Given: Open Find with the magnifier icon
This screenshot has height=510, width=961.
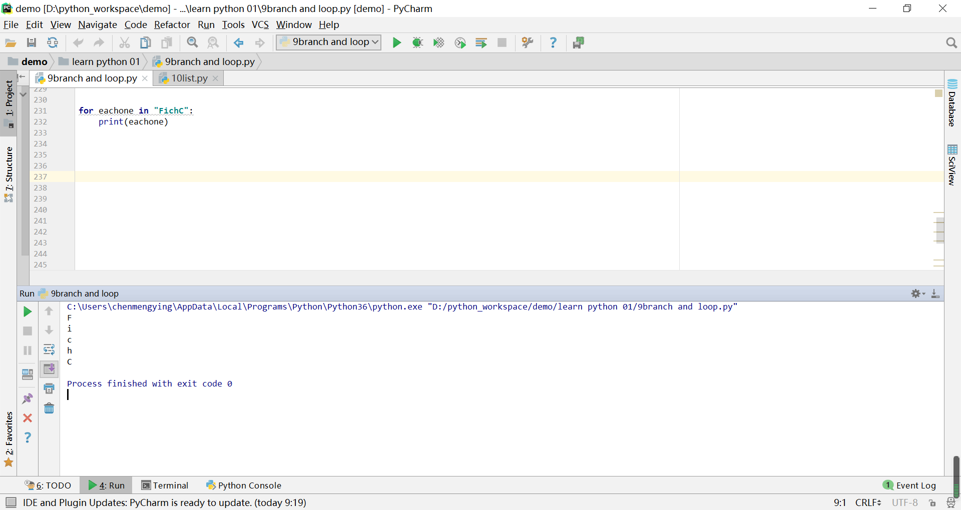Looking at the screenshot, I should (192, 43).
